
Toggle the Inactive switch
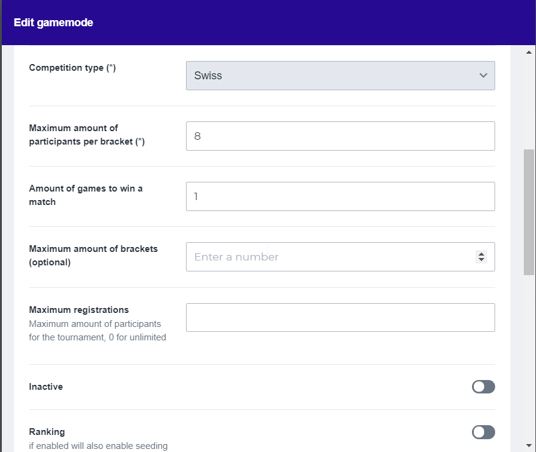coord(483,387)
